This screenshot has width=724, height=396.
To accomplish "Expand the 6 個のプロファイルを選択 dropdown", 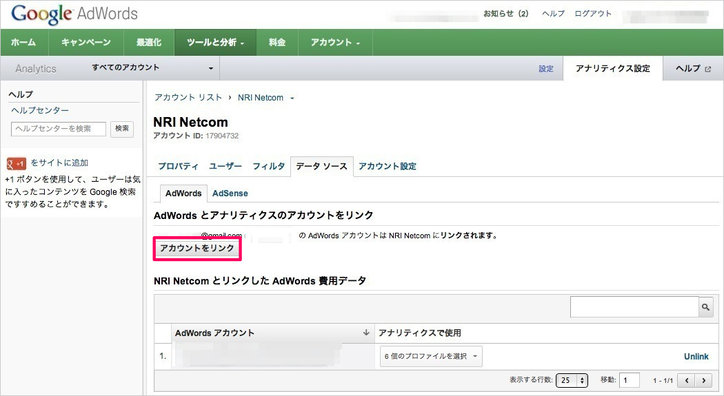I will tap(431, 356).
